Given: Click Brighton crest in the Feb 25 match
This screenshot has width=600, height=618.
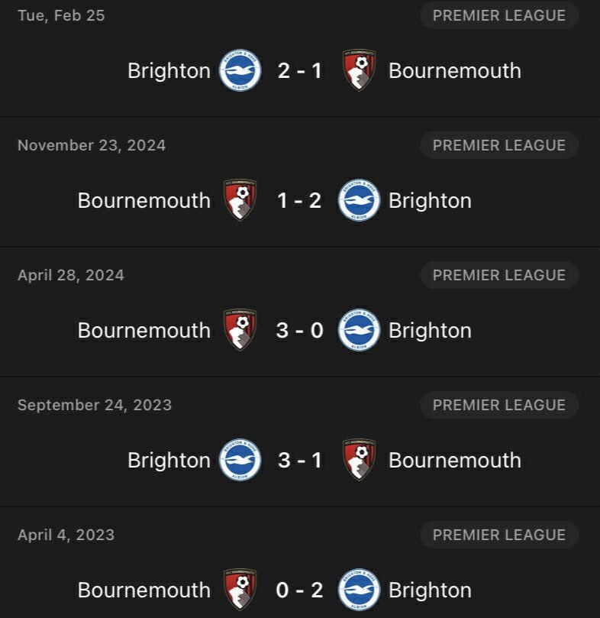Looking at the screenshot, I should pos(240,70).
